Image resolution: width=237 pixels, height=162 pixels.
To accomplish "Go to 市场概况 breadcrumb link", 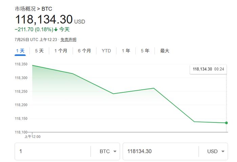I will pos(25,9).
